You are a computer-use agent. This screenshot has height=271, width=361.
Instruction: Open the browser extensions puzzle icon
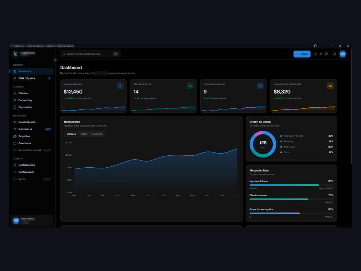tap(316, 46)
